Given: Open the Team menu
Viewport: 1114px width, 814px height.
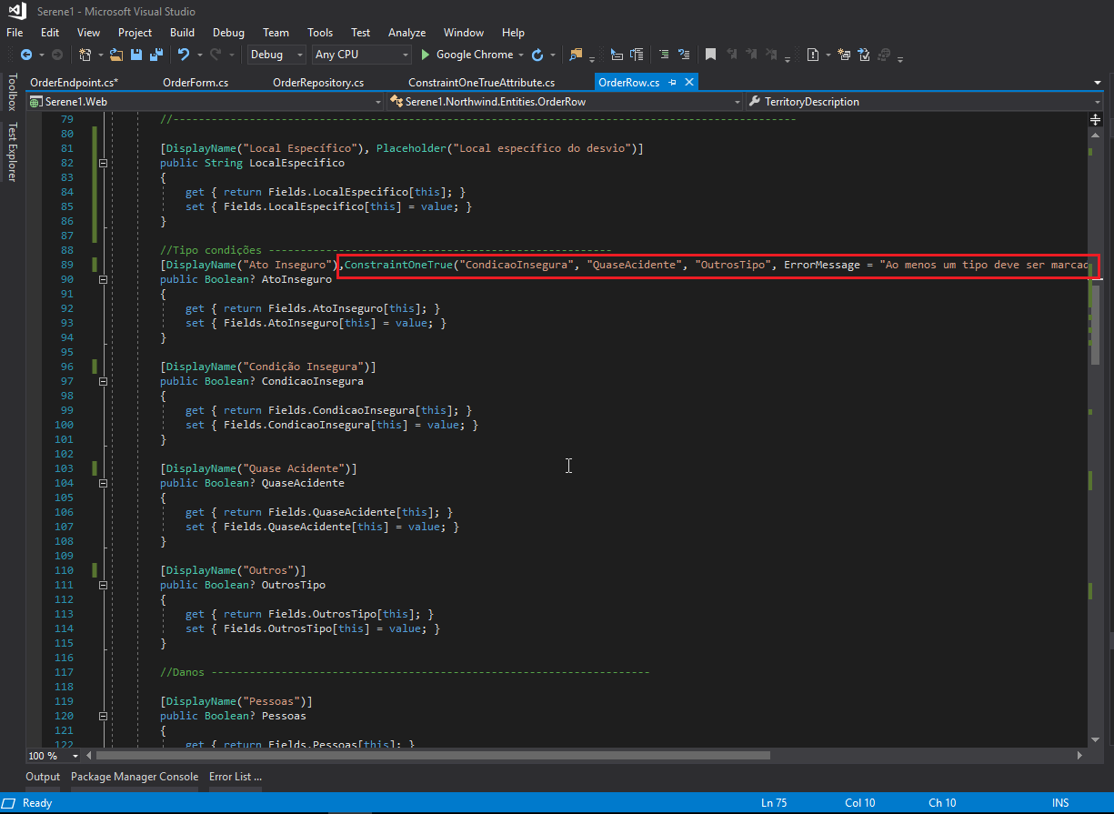Looking at the screenshot, I should click(276, 32).
